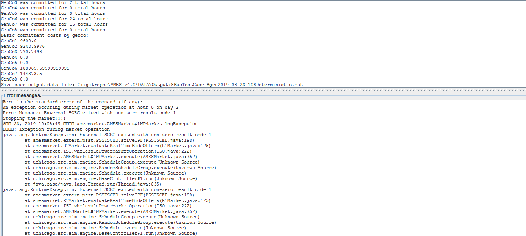This screenshot has height=236, width=526.
Task: Select line 'GenCo4 was committed for 0 total hours'
Action: 53,8
